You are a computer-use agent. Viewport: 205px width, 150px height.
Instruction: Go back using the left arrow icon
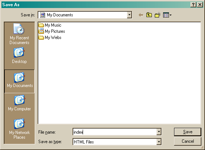point(141,15)
